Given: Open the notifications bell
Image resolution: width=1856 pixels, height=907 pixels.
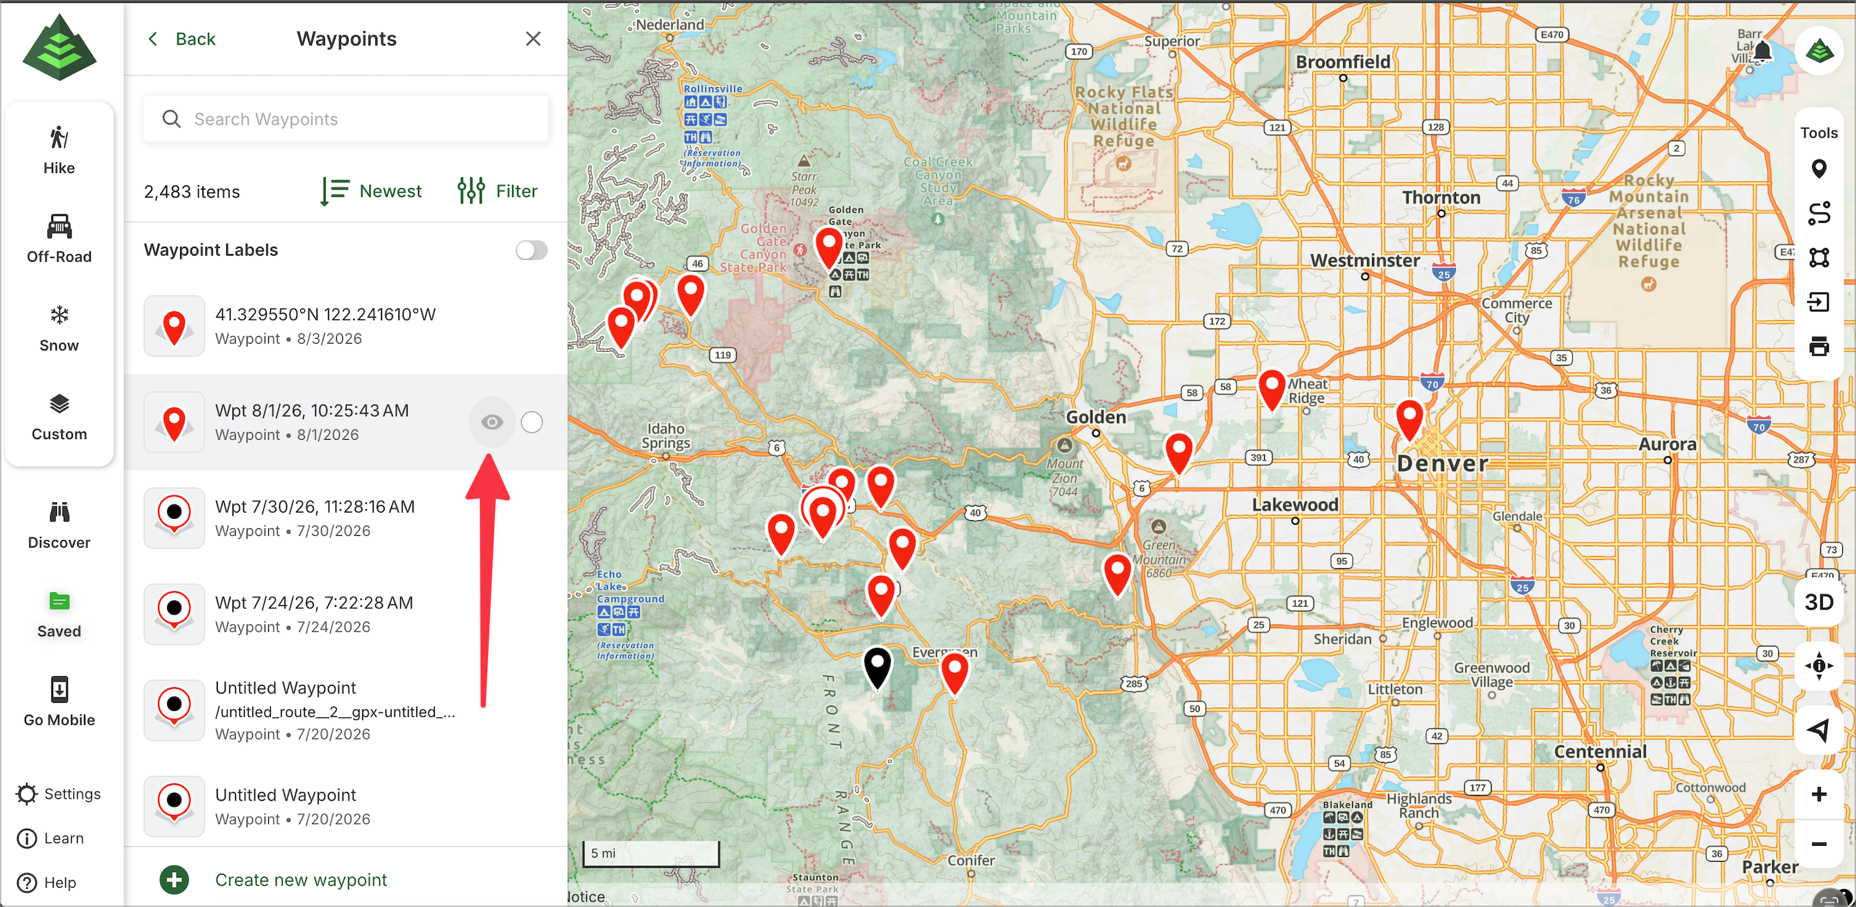Looking at the screenshot, I should (x=1763, y=51).
